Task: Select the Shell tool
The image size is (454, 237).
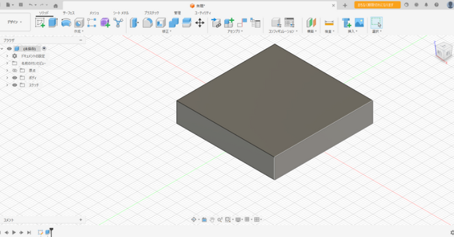Action: click(161, 23)
